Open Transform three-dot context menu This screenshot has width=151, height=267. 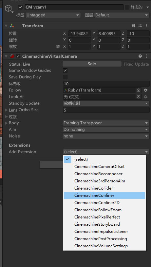pyautogui.click(x=147, y=26)
